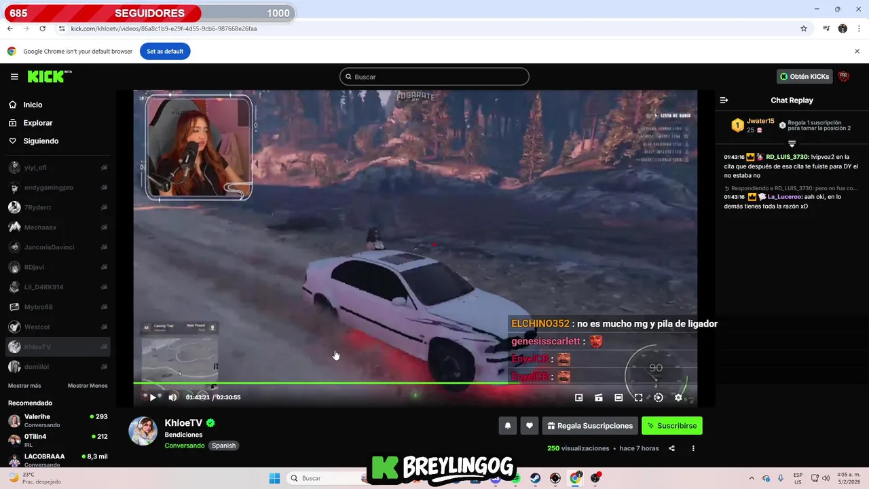Viewport: 869px width, 489px height.
Task: Collapse followed list with Mostrar Menos
Action: [88, 386]
